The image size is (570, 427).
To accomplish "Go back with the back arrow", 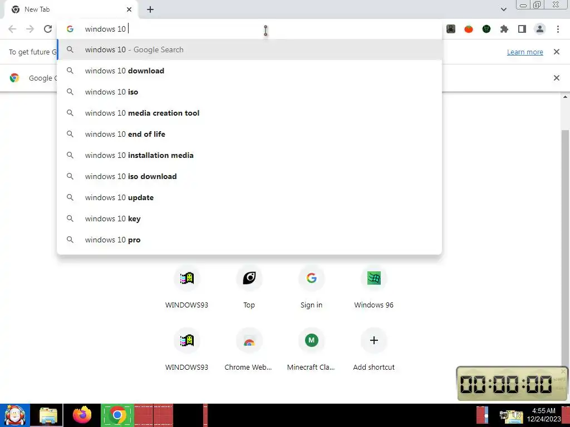I will tap(12, 29).
